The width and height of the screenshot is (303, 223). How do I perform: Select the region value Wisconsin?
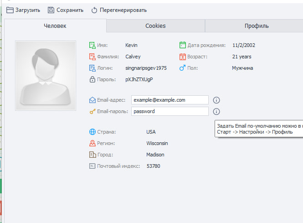pyautogui.click(x=157, y=143)
